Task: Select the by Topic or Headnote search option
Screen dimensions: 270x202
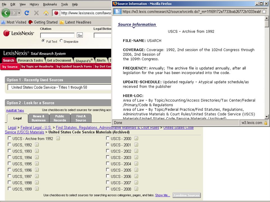Action: click(37, 66)
